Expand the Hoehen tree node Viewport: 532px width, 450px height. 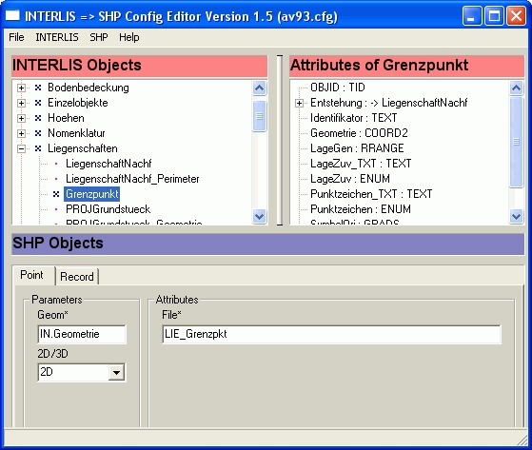pyautogui.click(x=21, y=118)
